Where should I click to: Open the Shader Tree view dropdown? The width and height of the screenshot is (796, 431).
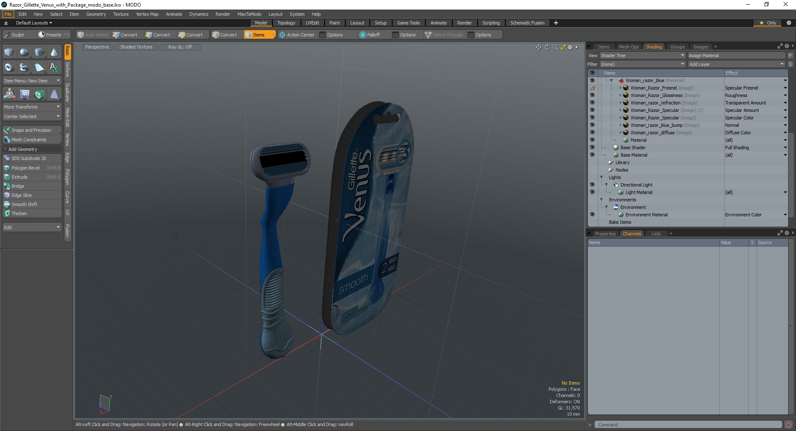coord(642,56)
